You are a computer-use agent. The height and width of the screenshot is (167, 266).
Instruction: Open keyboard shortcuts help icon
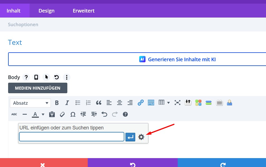[125, 114]
